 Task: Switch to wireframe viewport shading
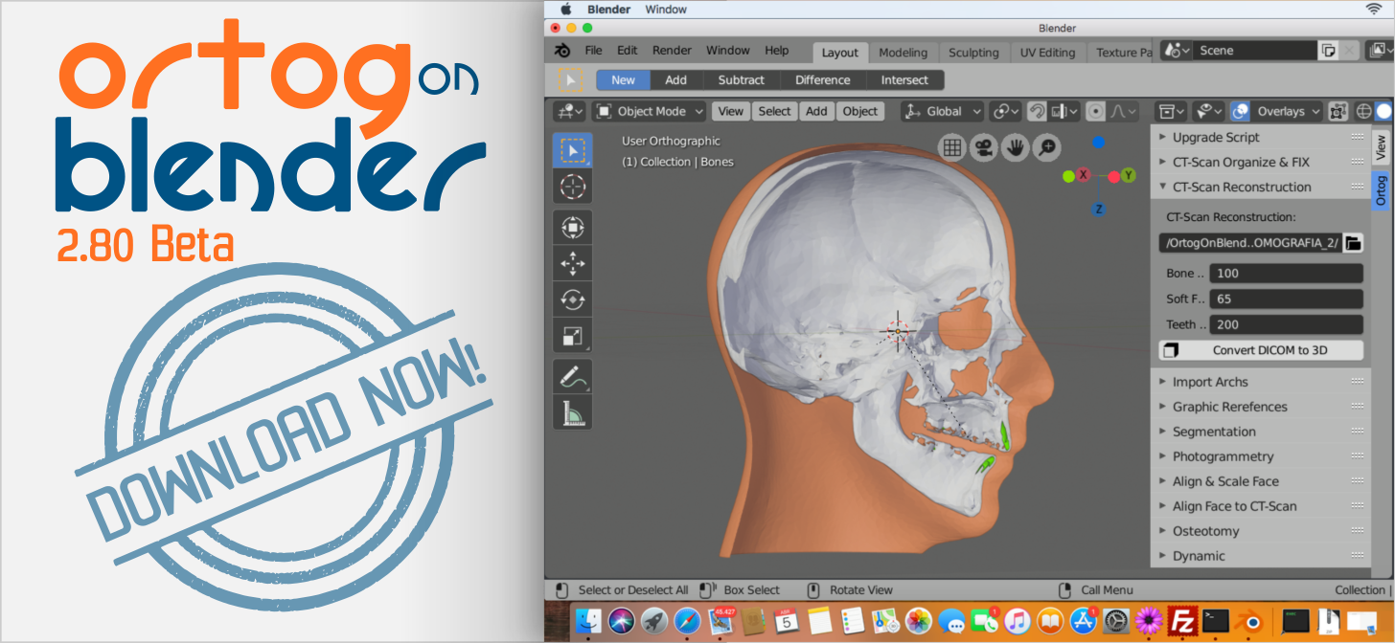click(x=1364, y=111)
